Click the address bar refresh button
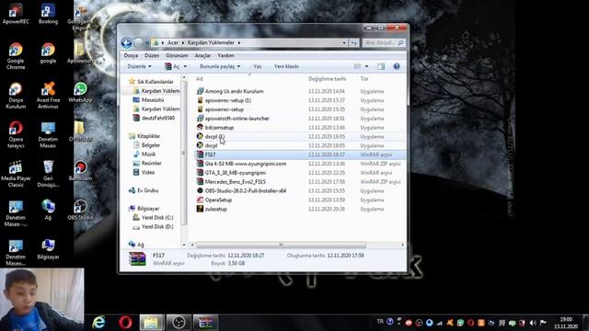The width and height of the screenshot is (589, 331). [353, 43]
